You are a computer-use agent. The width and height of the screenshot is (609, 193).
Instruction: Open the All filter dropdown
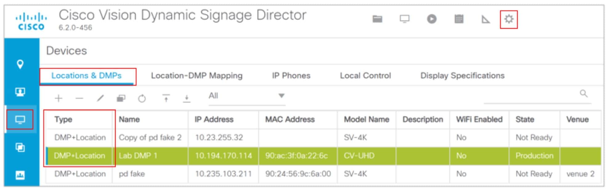click(245, 96)
